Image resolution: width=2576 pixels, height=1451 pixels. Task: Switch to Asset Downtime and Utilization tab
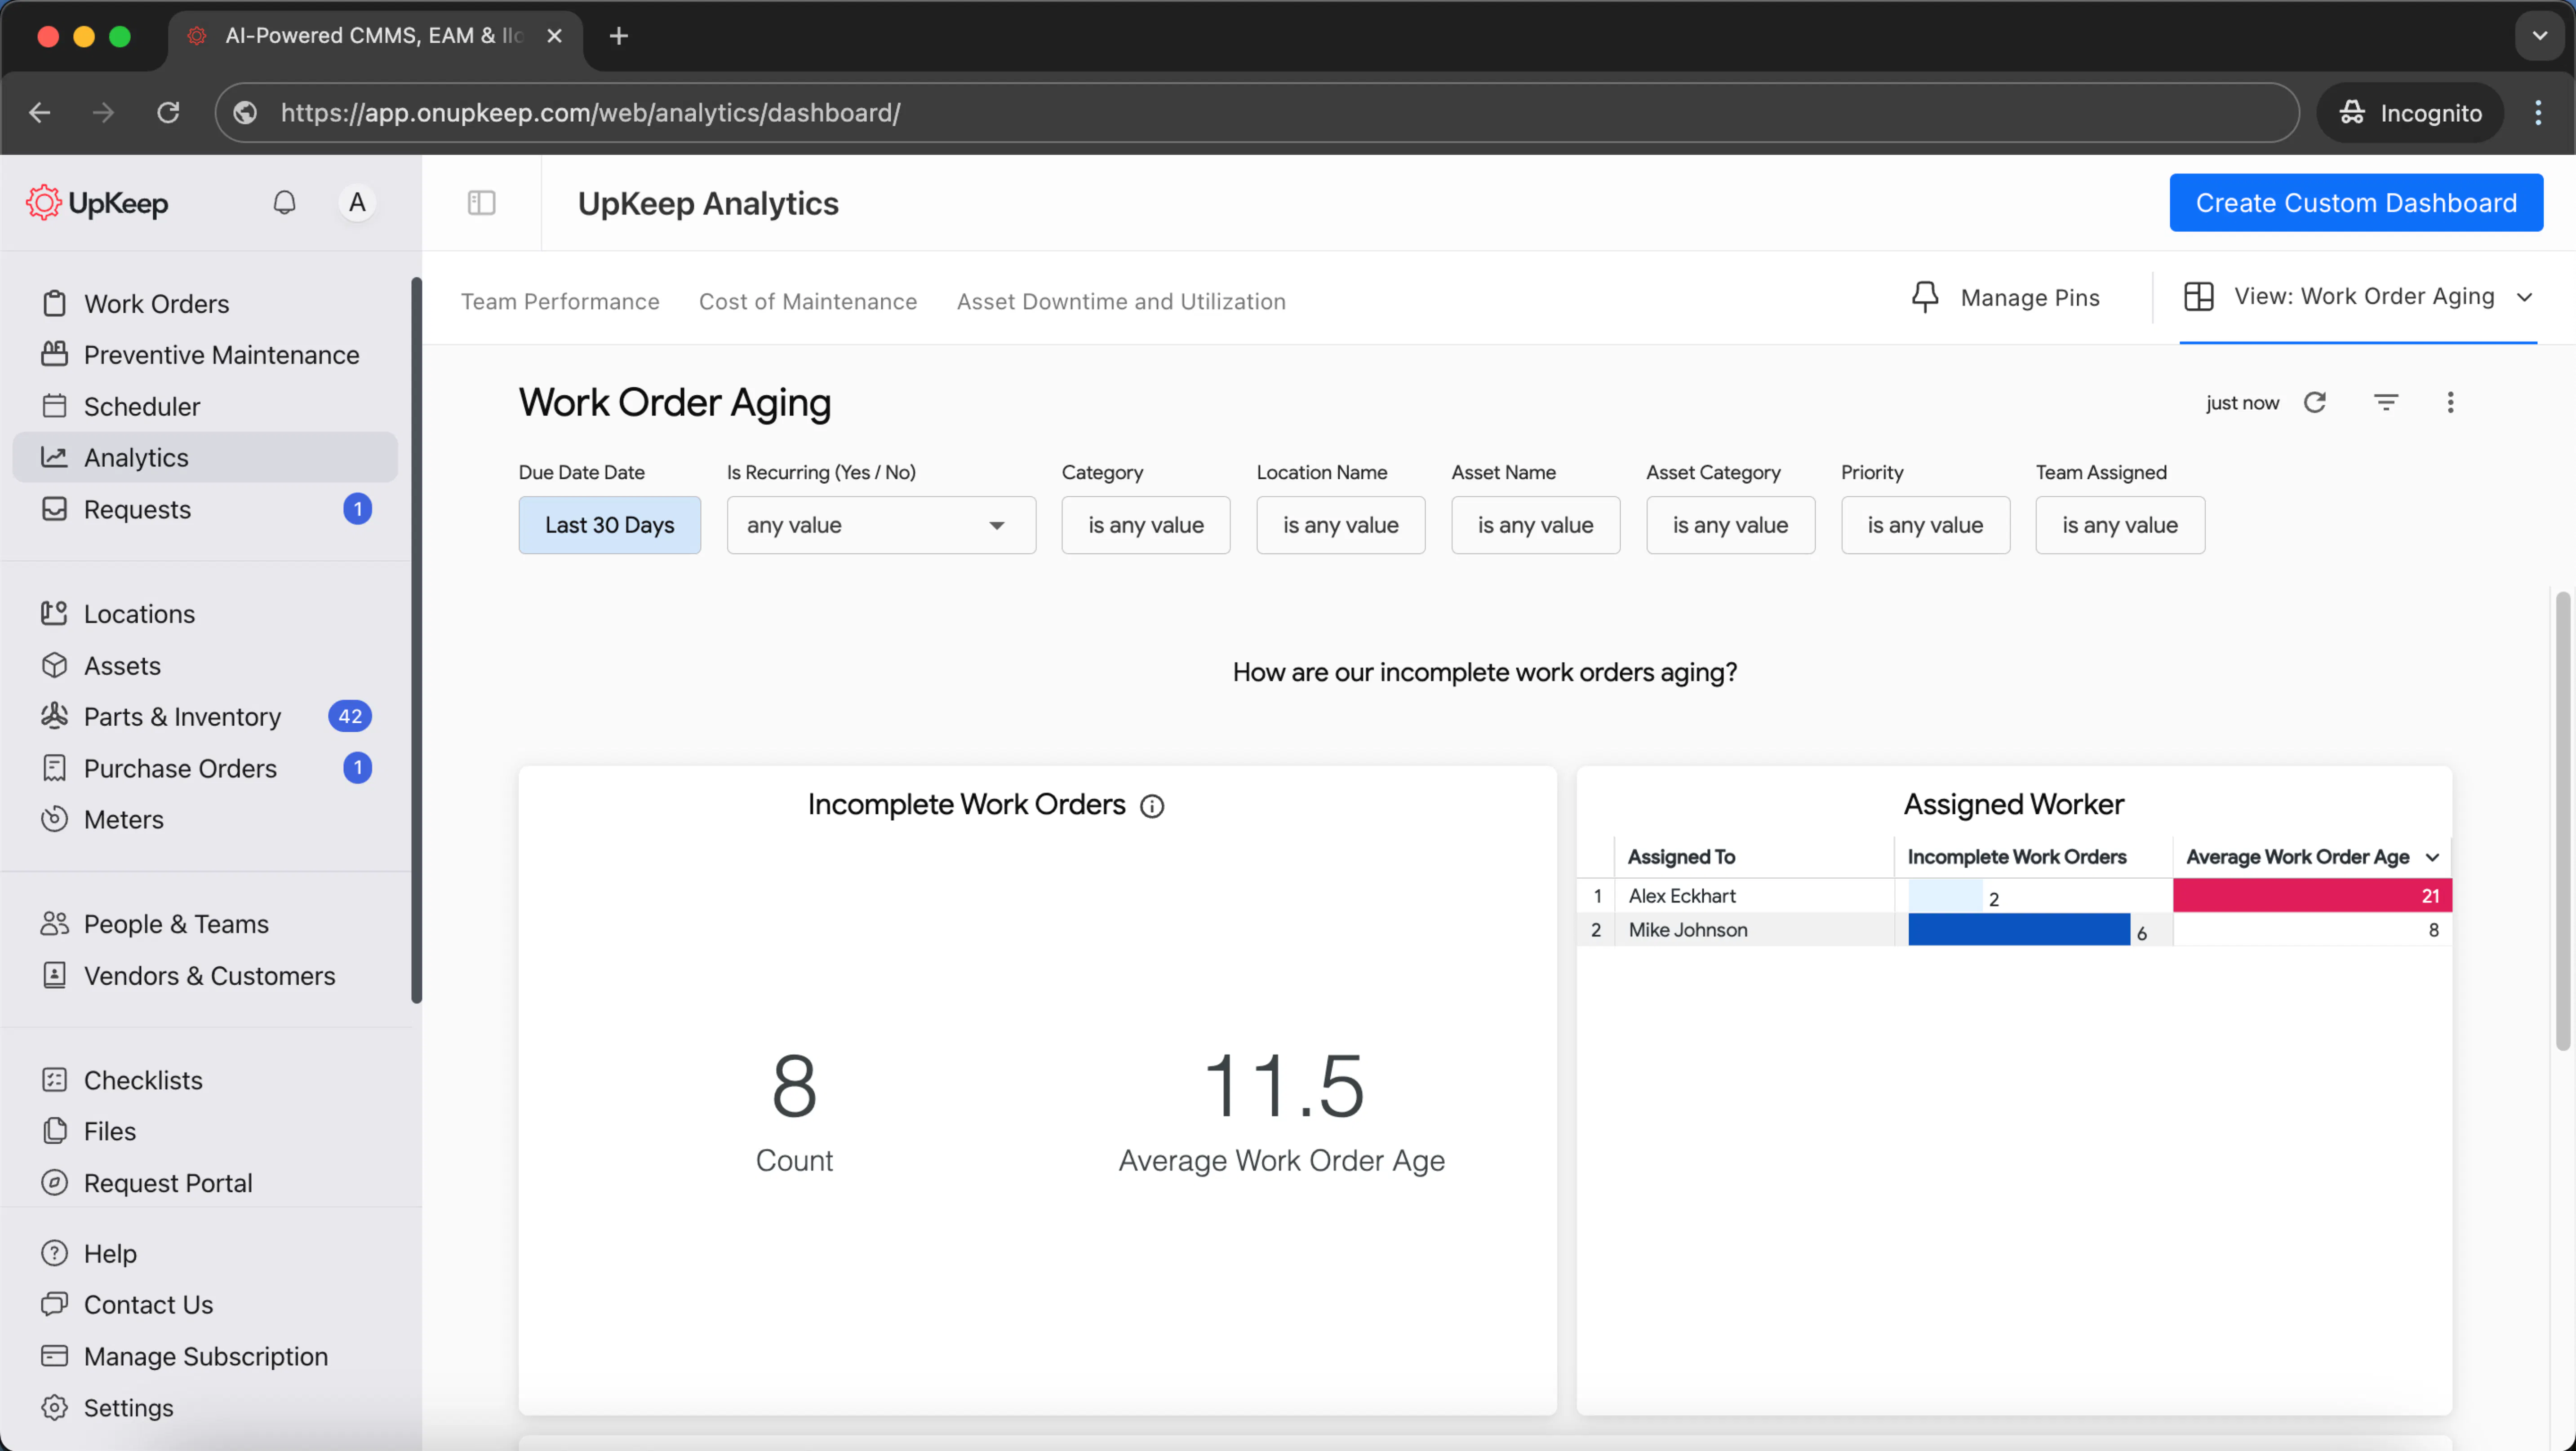pyautogui.click(x=1120, y=301)
